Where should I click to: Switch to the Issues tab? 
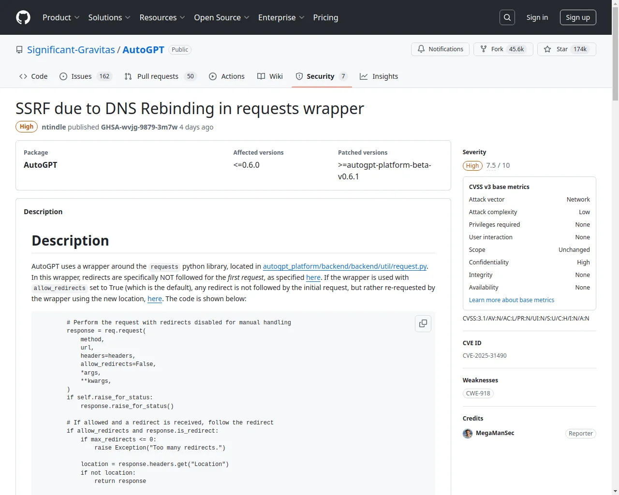point(86,76)
